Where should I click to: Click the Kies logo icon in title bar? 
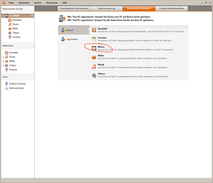coord(3,2)
